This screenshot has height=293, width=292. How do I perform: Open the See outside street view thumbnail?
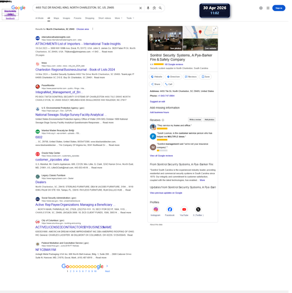[x=201, y=45]
